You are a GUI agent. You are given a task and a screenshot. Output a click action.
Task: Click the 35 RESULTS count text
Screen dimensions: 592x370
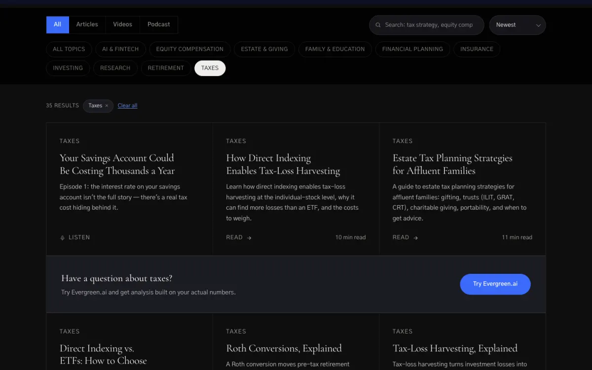pyautogui.click(x=62, y=106)
